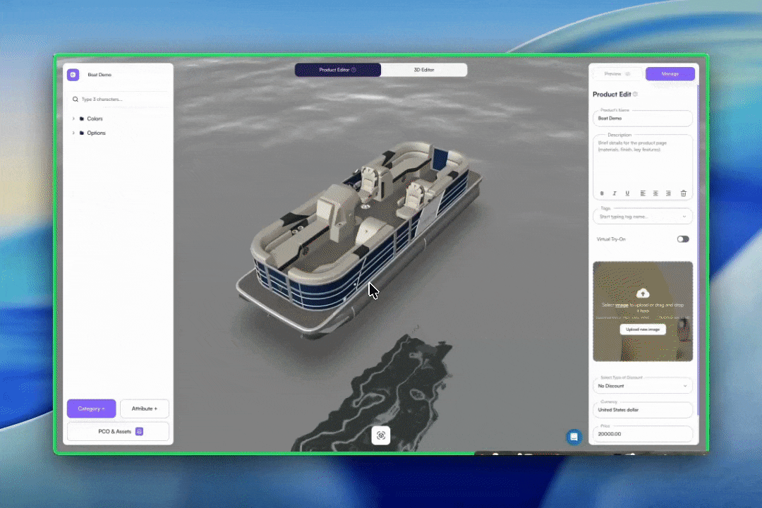Apply bold formatting in Description
Screen dimensions: 762x508
602,193
